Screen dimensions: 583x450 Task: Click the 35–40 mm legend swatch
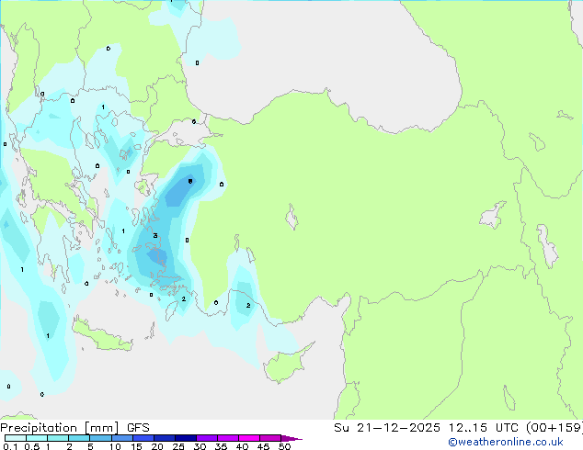[228, 438]
